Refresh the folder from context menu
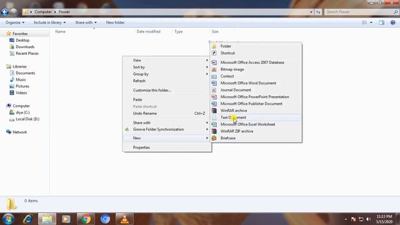Viewport: 400px width, 225px height. click(x=167, y=81)
